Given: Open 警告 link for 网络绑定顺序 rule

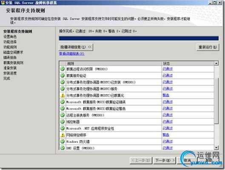Looking at the screenshot, I should [166, 135].
